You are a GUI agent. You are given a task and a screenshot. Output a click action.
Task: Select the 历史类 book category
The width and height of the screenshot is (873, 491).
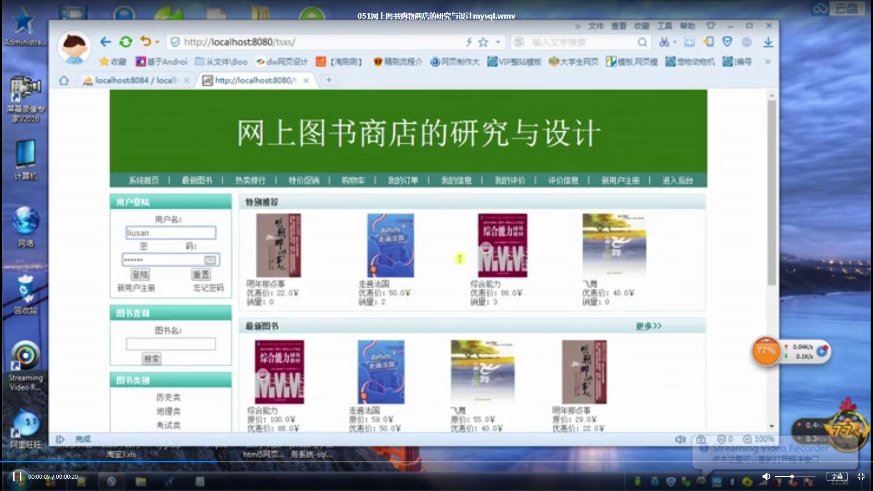pos(168,397)
